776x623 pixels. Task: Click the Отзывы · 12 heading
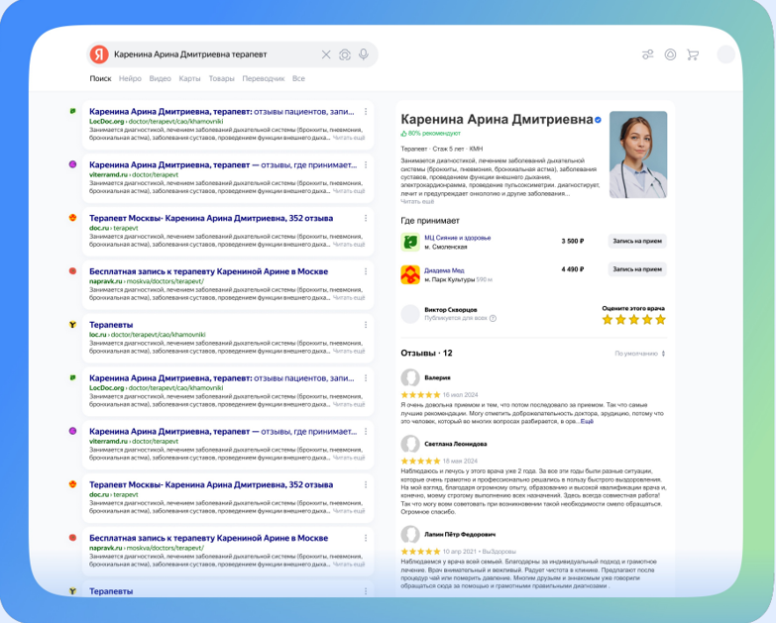coord(426,353)
